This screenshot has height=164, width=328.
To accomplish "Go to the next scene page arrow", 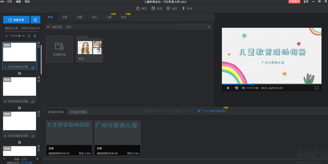I will pyautogui.click(x=37, y=159).
